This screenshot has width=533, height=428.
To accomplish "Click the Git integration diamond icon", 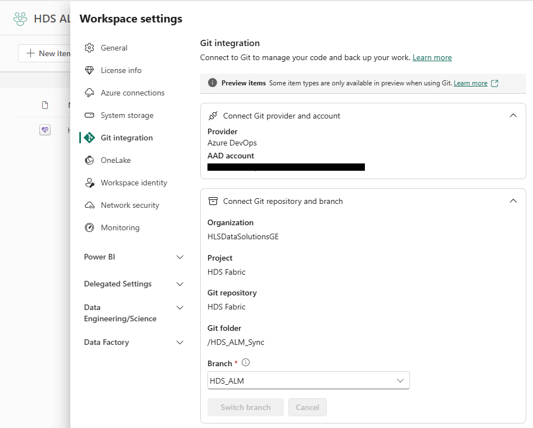I will [89, 138].
